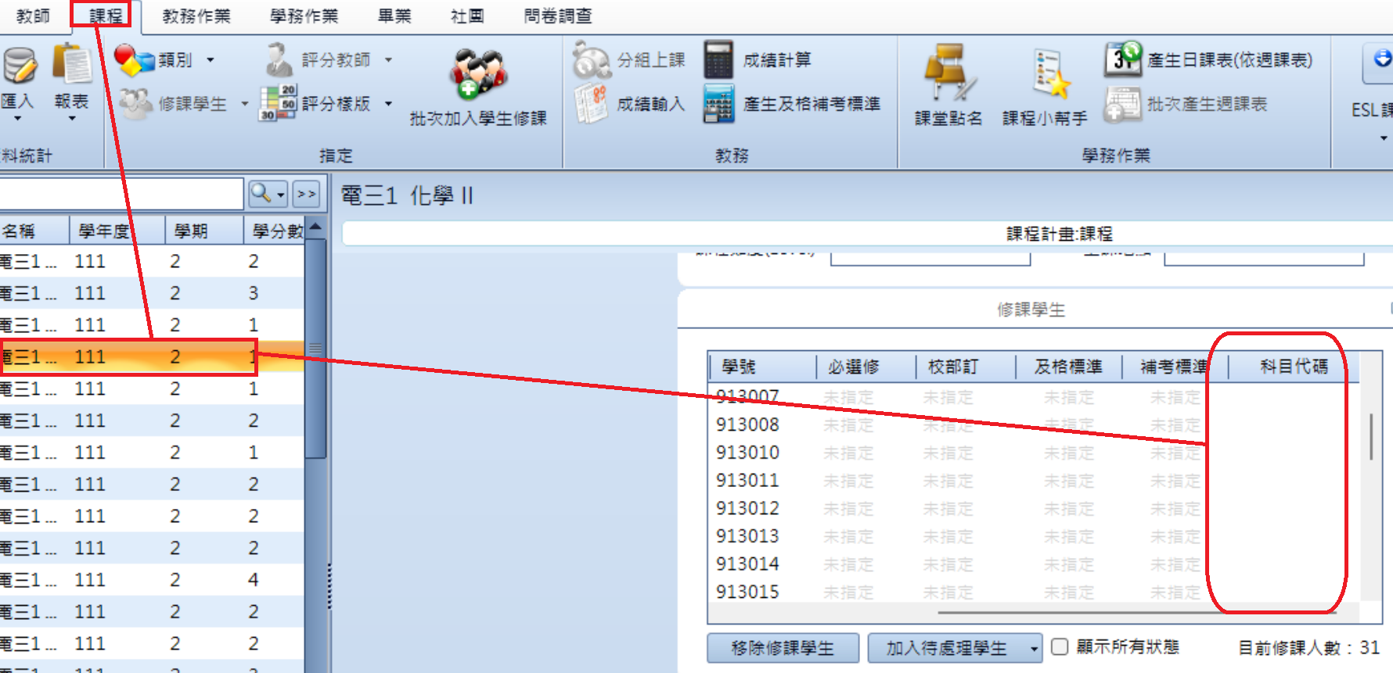
Task: Click the 類別 category icon
Action: pyautogui.click(x=135, y=59)
